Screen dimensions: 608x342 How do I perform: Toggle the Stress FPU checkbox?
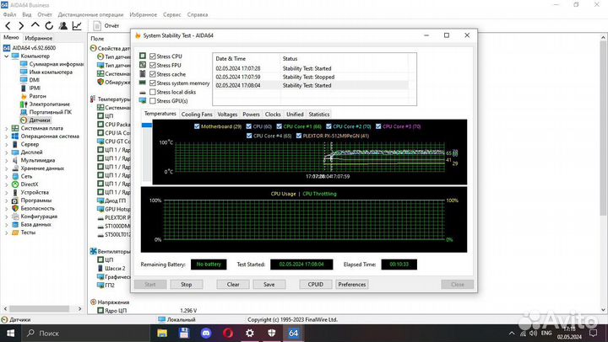(x=153, y=65)
